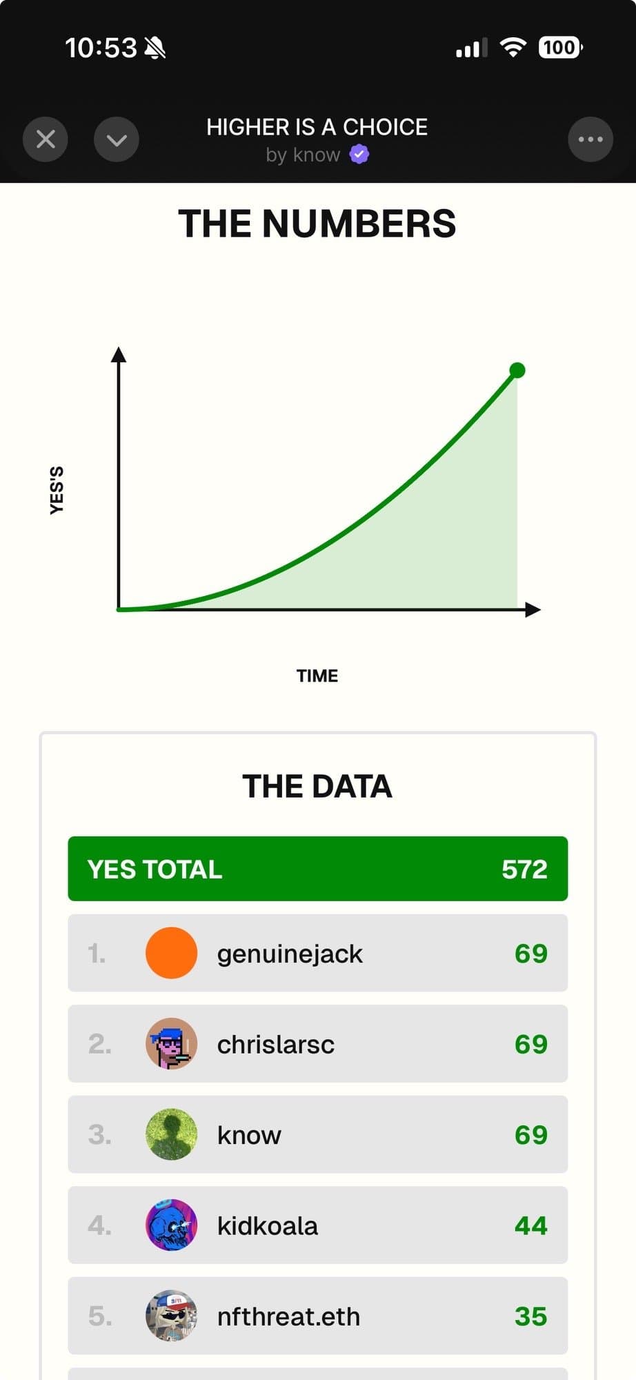Image resolution: width=636 pixels, height=1380 pixels.
Task: Select the kidkoala leaderboard name
Action: [268, 1225]
